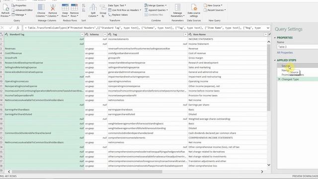Open Data source settings
The image size is (318, 179).
click(194, 10)
